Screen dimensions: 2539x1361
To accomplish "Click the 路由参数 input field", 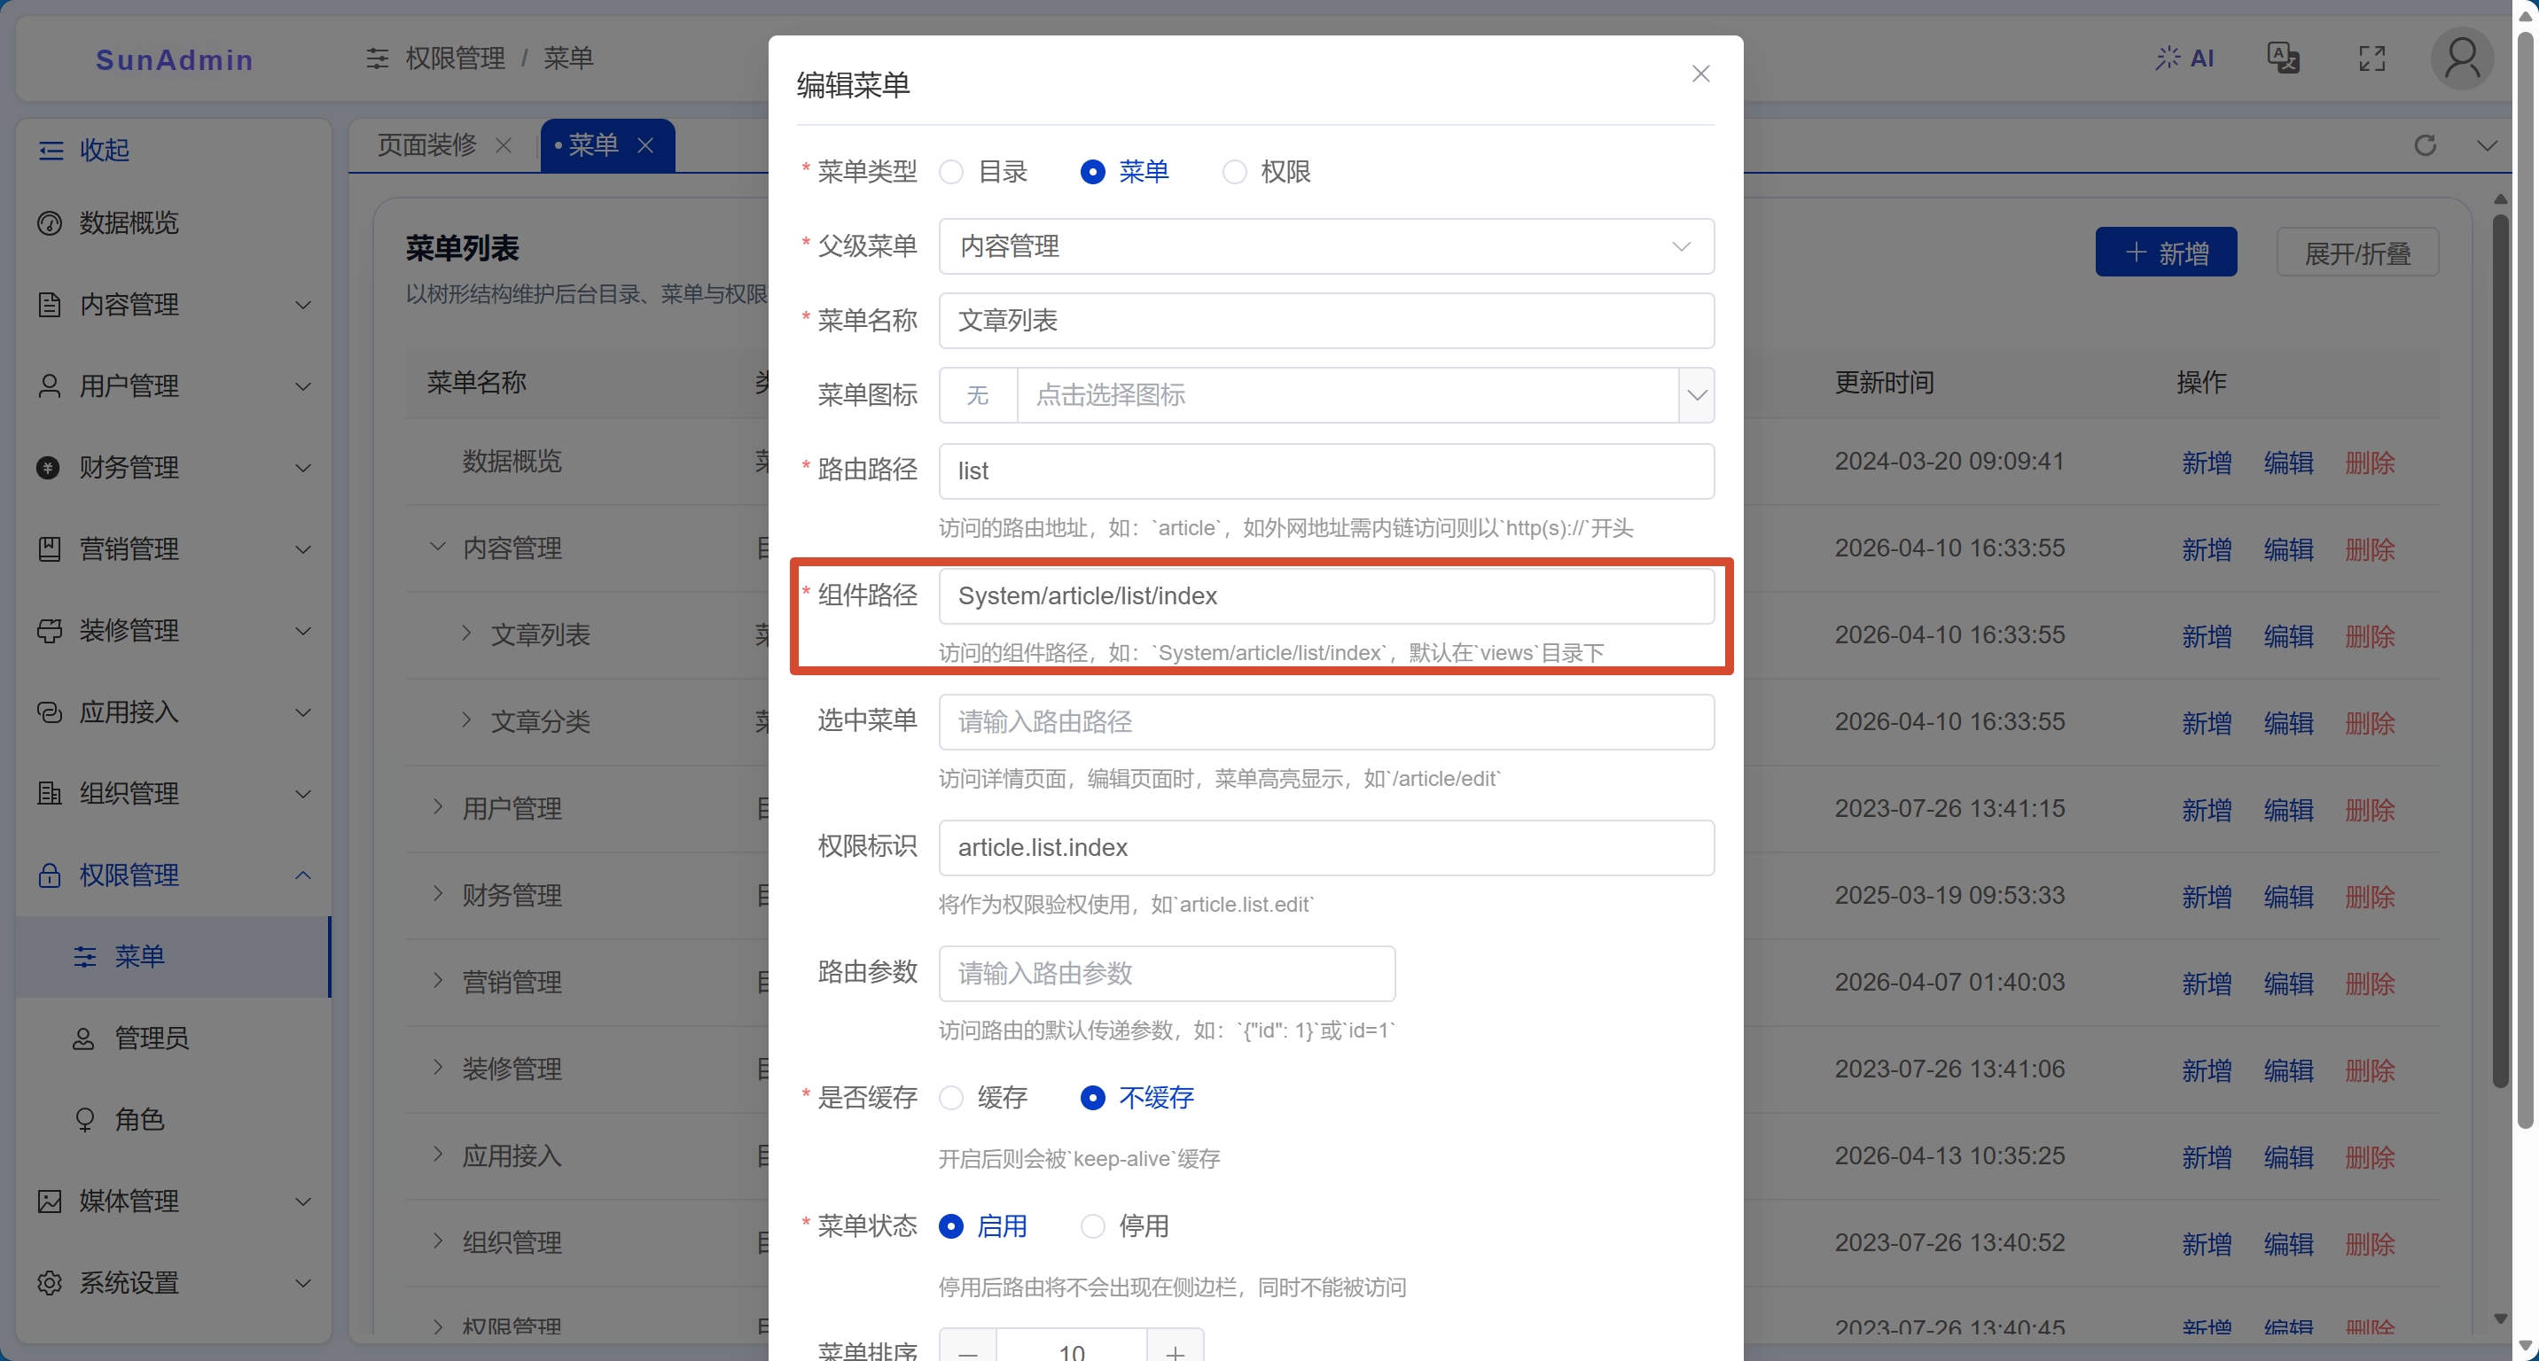I will click(1167, 973).
